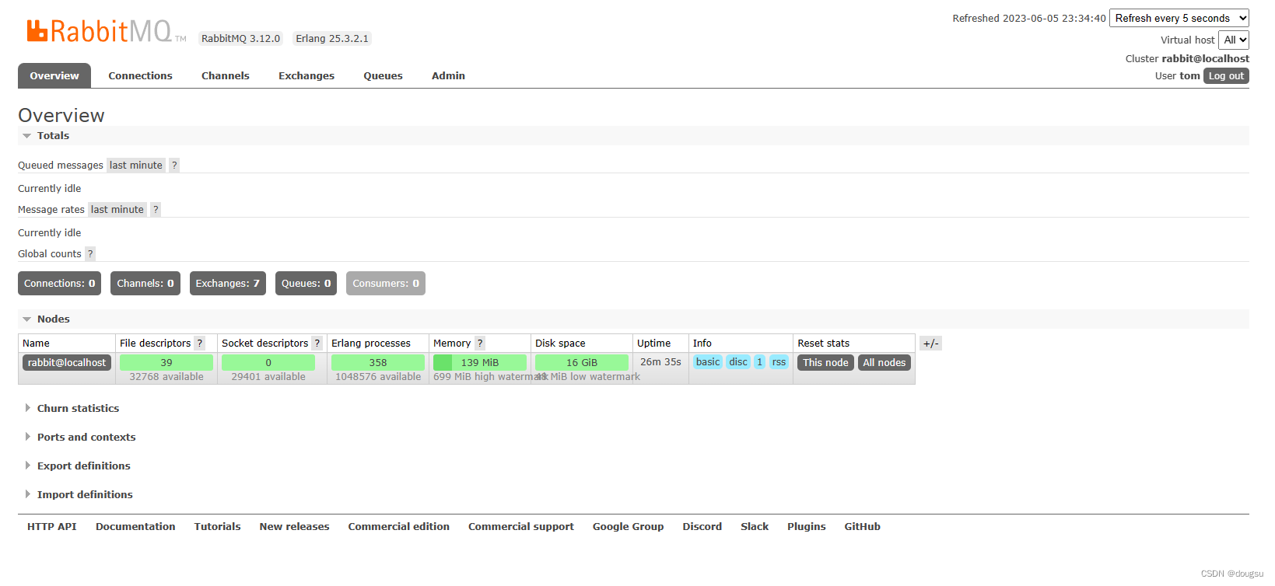This screenshot has height=586, width=1275.
Task: Click the Uptime value 26m 35s
Action: pos(660,362)
